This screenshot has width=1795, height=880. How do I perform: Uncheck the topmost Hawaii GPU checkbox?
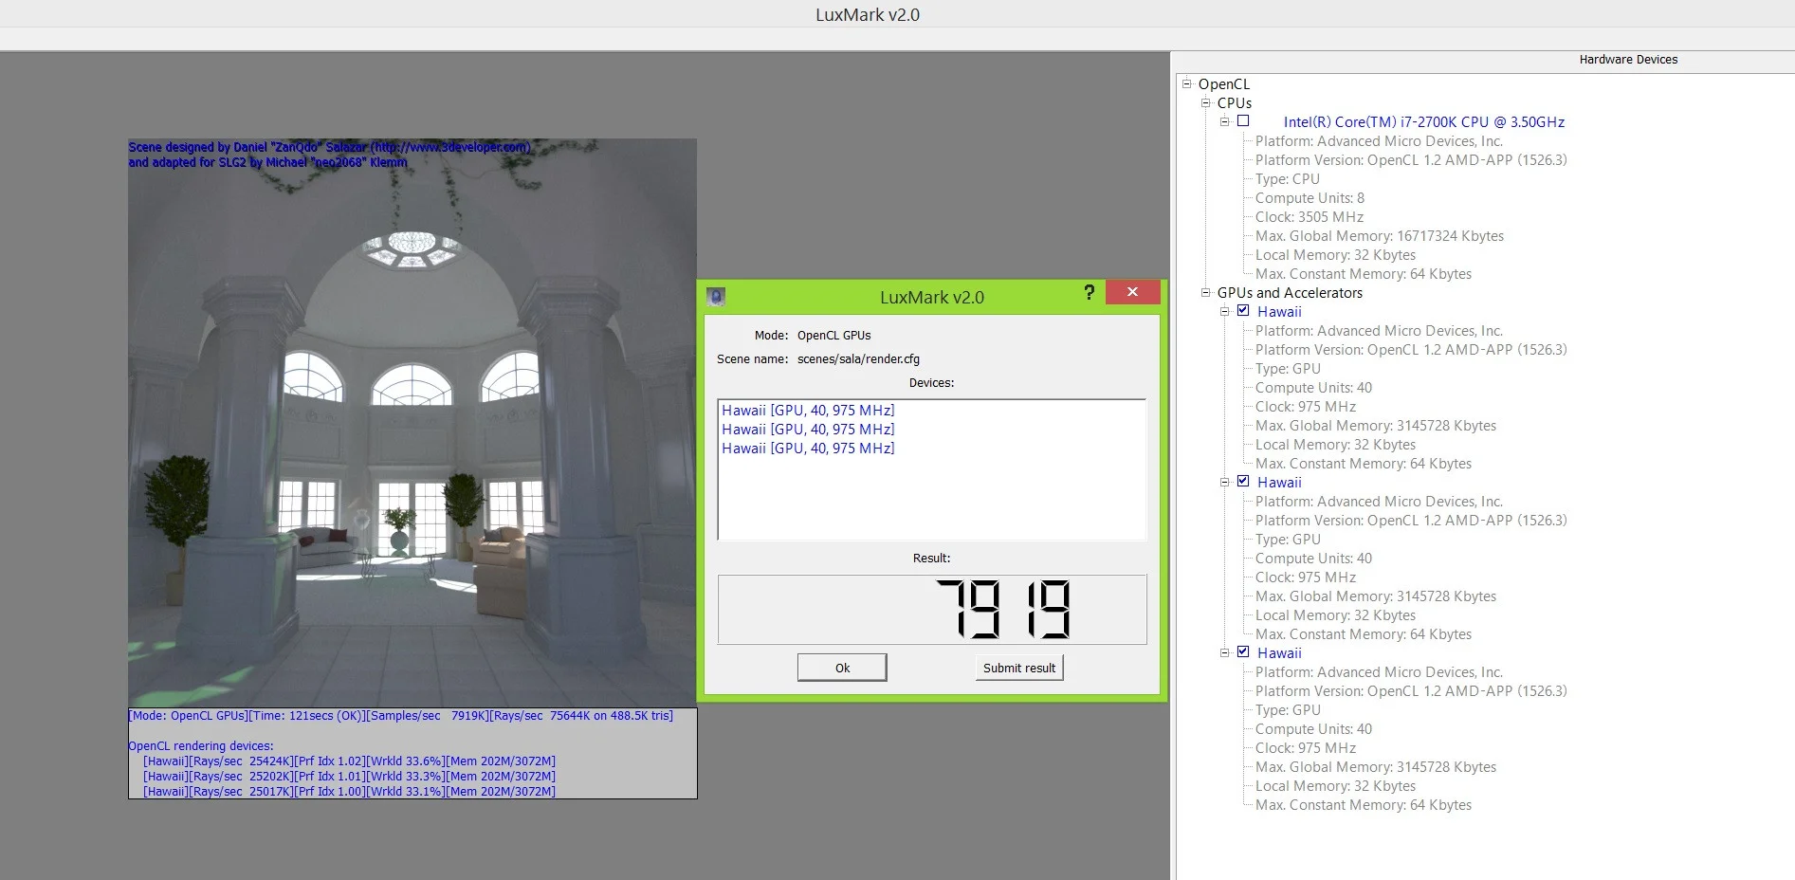click(x=1243, y=310)
